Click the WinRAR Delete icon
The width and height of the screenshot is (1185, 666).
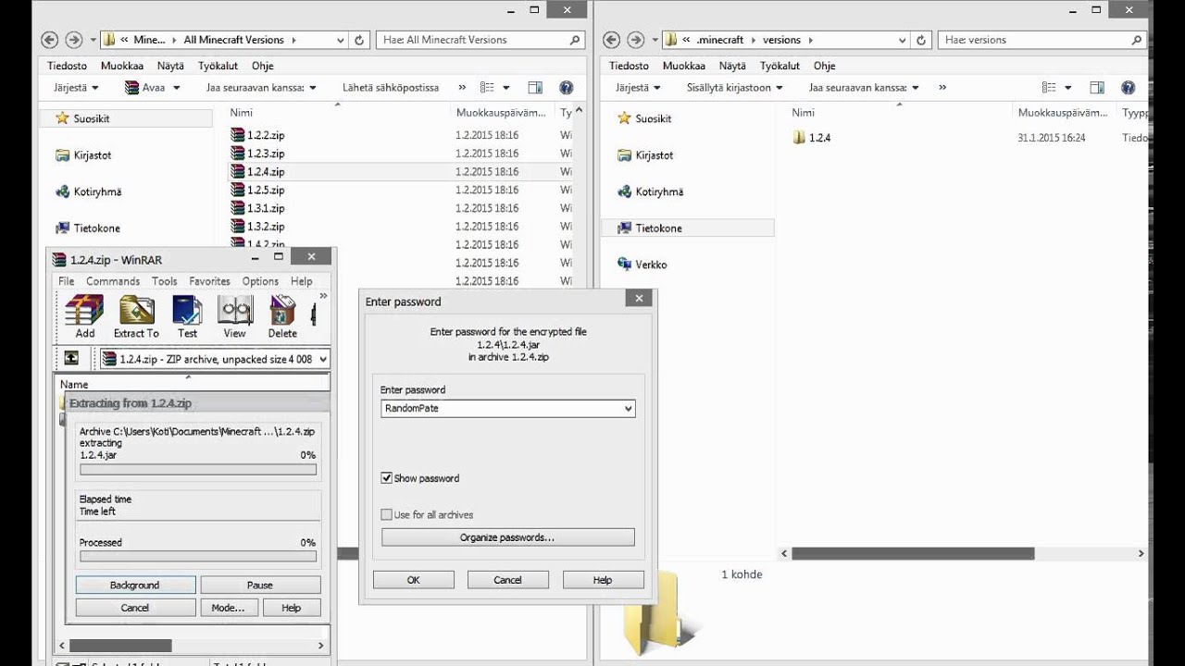click(x=282, y=316)
